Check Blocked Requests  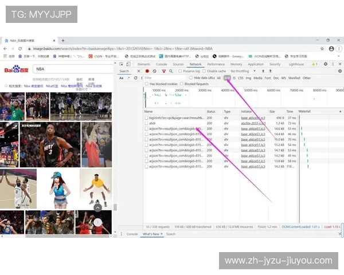coord(181,84)
